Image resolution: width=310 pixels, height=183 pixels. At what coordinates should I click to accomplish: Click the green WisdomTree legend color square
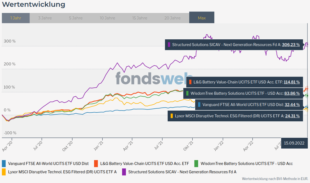[196, 163]
